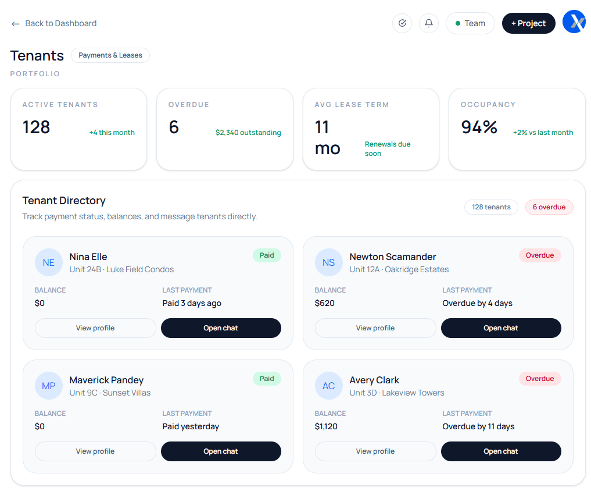Open the "128 tenants" counter pill

[x=491, y=207]
